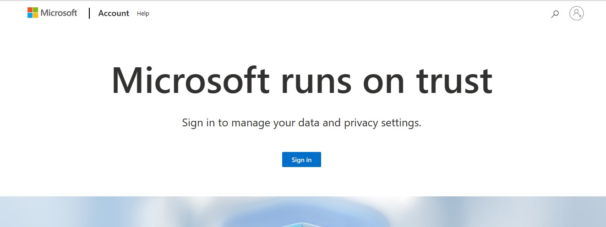
Task: Click the Microsoft four-square logo
Action: coord(33,13)
